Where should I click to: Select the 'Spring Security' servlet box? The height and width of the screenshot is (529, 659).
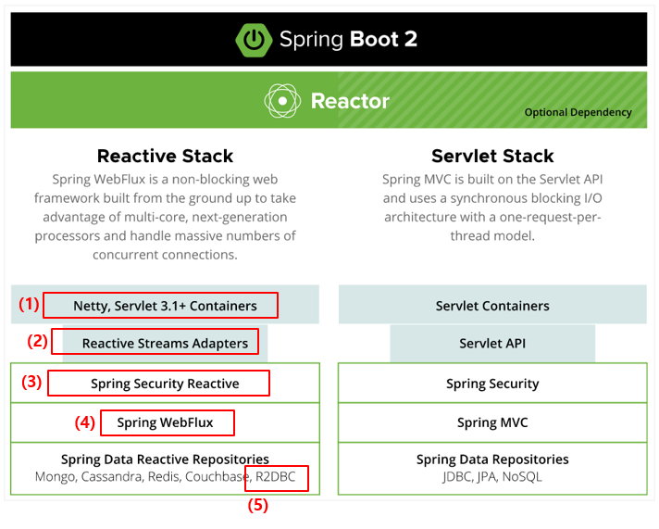pyautogui.click(x=492, y=383)
